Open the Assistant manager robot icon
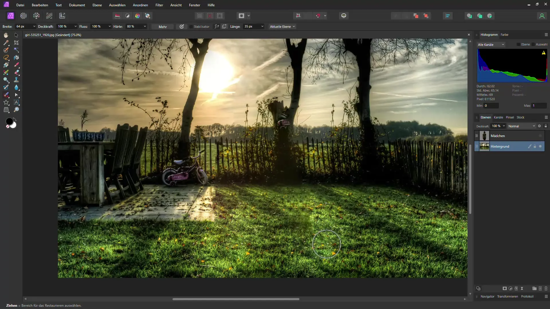This screenshot has width=550, height=309. 344,16
